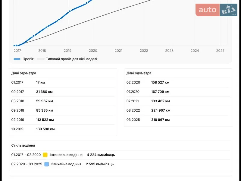The width and height of the screenshot is (241, 181).
Task: Click gray typical mileage legend line
Action: [x=40, y=59]
